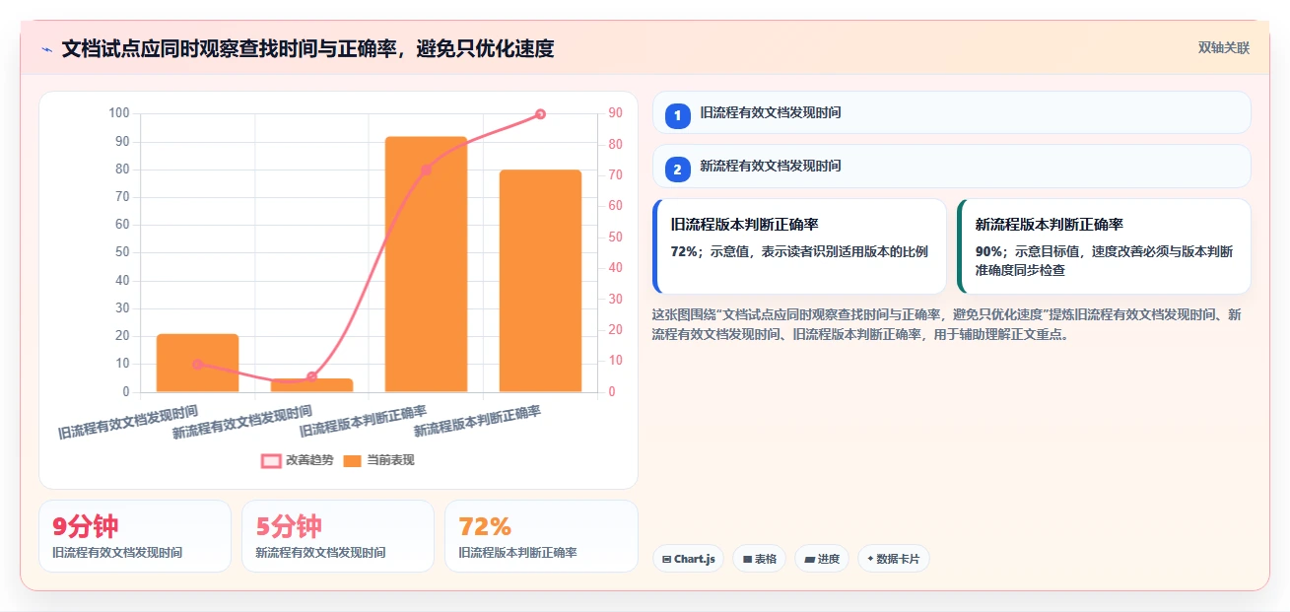The image size is (1290, 612).
Task: Click the orange 当前表现 legend swatch
Action: coord(353,460)
